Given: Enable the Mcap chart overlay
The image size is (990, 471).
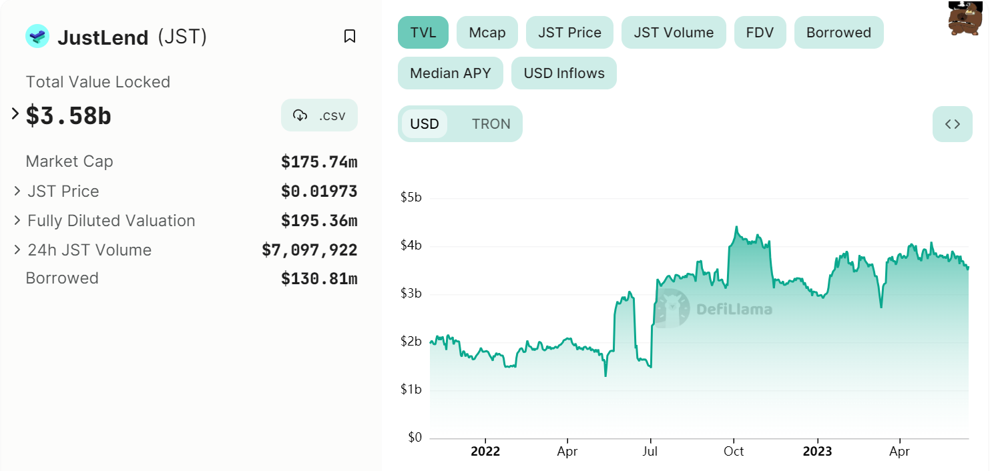Looking at the screenshot, I should (x=487, y=32).
